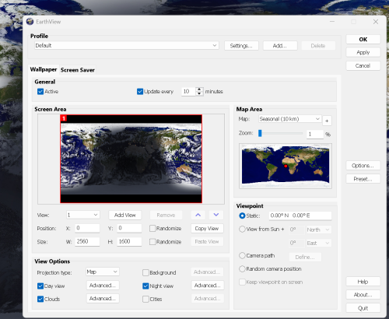Select the View from Sun radio button
The height and width of the screenshot is (319, 389).
pyautogui.click(x=242, y=230)
